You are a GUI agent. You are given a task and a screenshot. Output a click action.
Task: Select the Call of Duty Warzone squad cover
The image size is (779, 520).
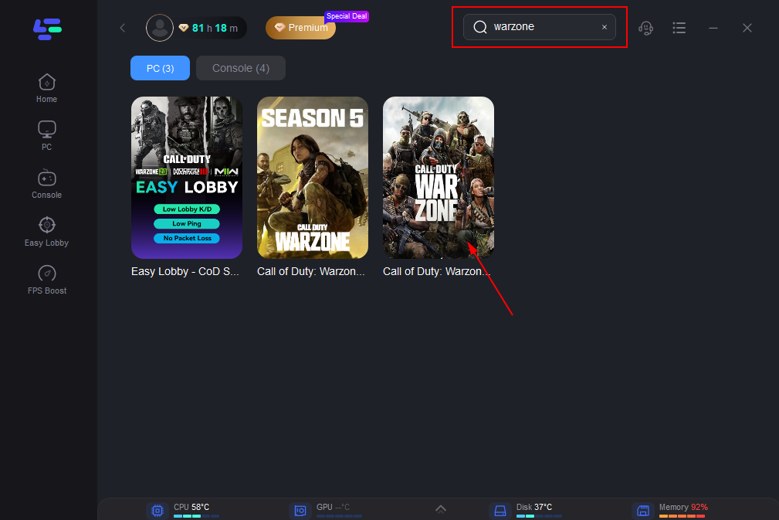pyautogui.click(x=439, y=178)
